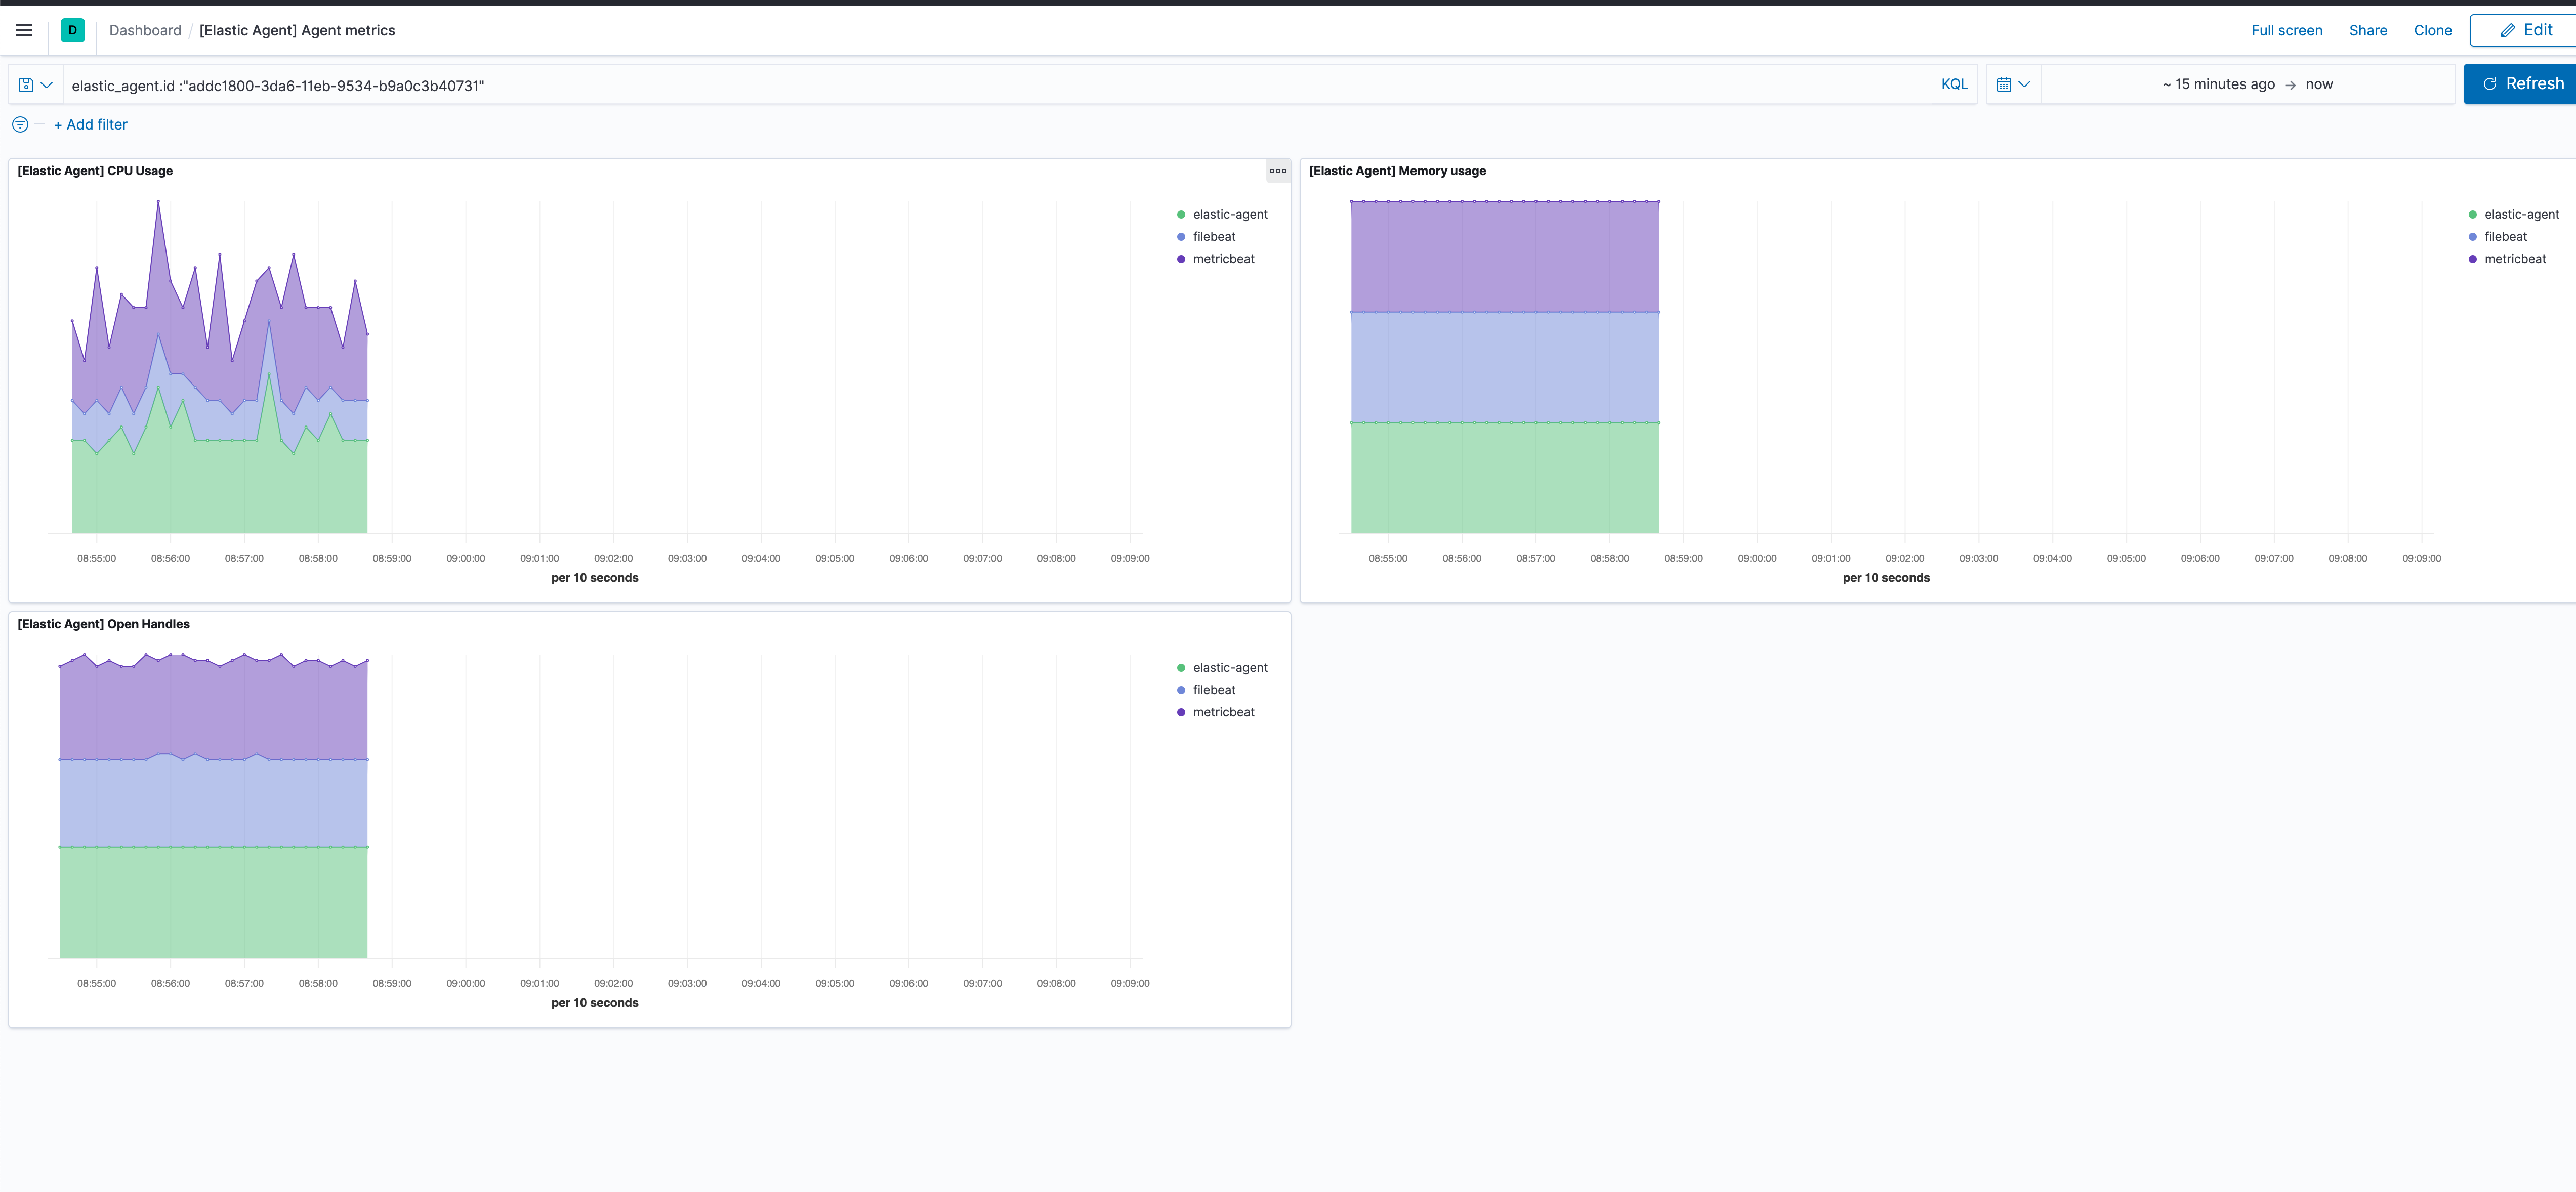The height and width of the screenshot is (1192, 2576).
Task: Toggle metricbeat series in CPU Usage legend
Action: [1222, 259]
